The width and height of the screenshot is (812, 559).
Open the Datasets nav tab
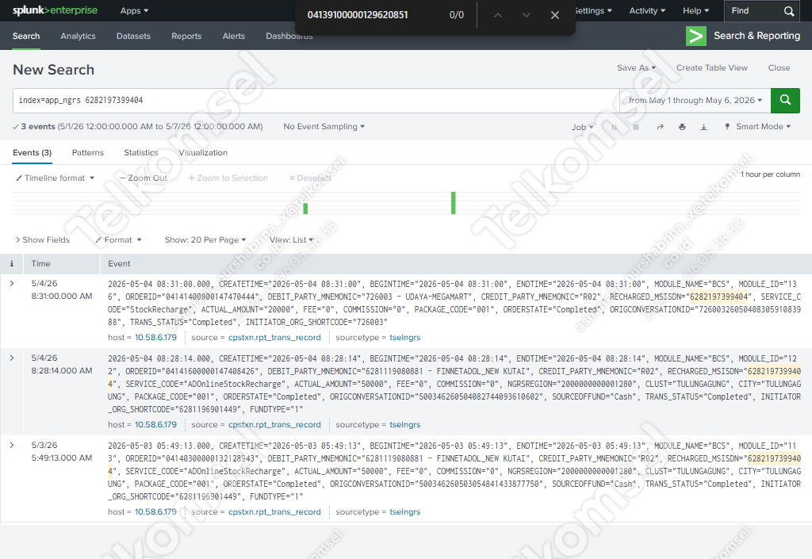click(133, 36)
